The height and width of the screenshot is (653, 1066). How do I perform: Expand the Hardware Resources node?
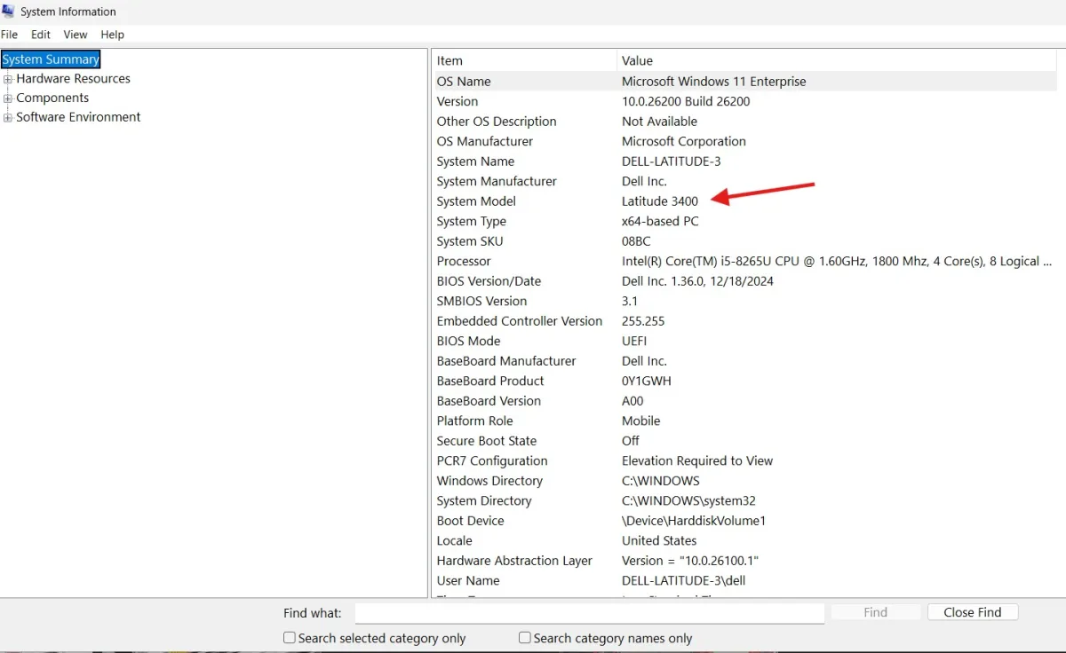point(8,79)
